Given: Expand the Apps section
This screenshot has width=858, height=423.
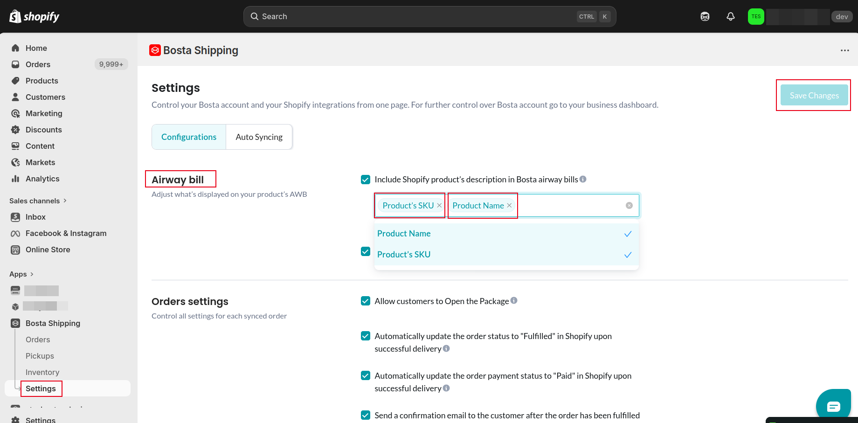Looking at the screenshot, I should 21,274.
